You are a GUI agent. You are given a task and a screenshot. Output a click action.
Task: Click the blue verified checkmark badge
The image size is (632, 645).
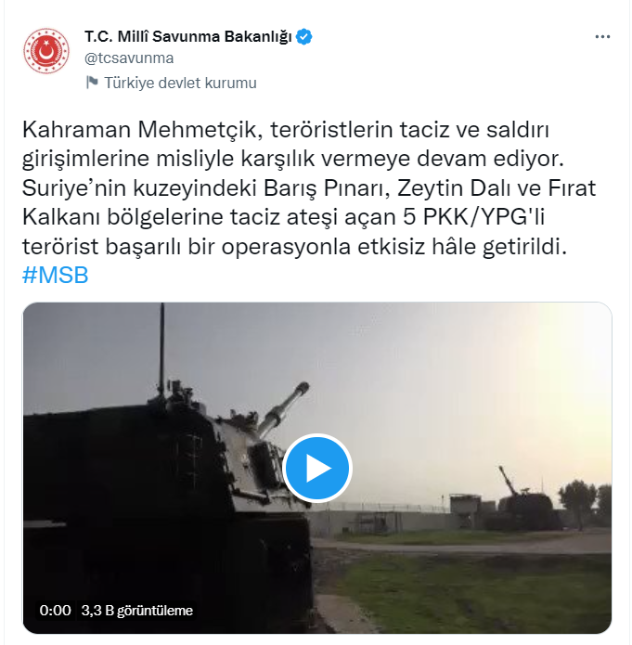click(304, 36)
